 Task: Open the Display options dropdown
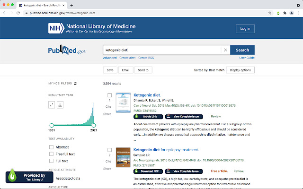coord(241,70)
